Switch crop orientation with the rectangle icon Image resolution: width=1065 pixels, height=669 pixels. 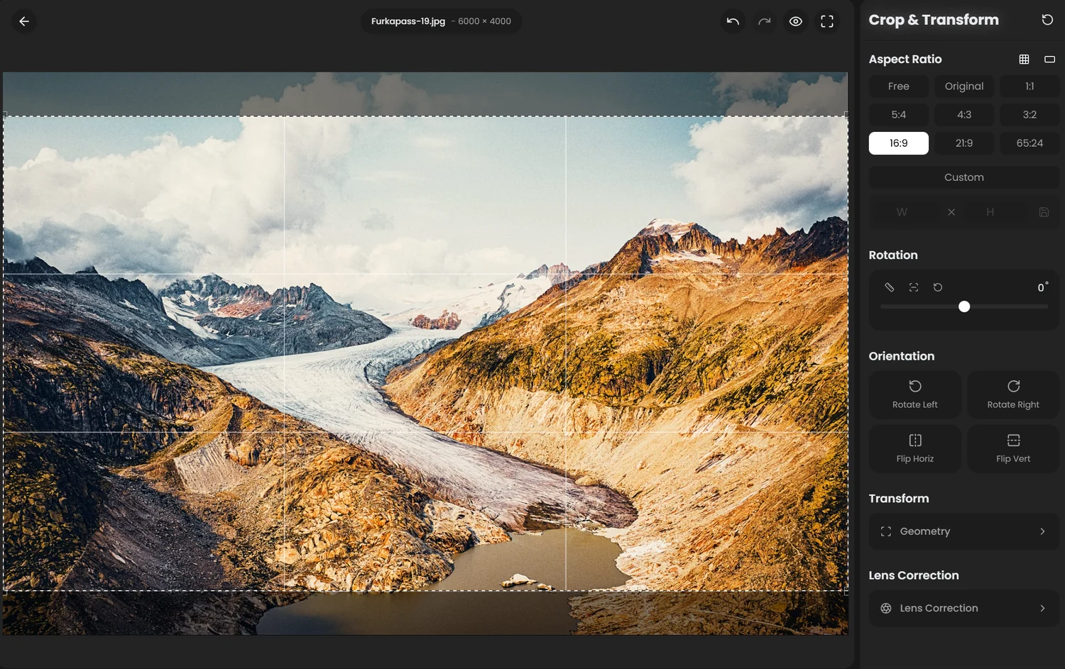(1049, 60)
